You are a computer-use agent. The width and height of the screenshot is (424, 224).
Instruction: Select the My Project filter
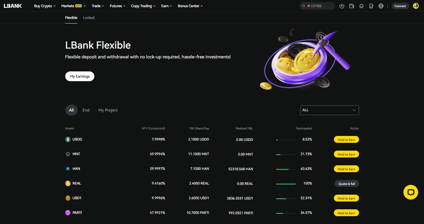coord(108,110)
